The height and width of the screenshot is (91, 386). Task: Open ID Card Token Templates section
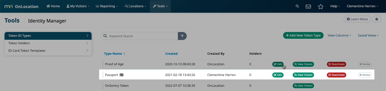coord(48,50)
